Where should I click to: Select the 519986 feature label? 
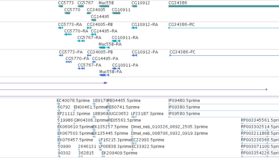click(65, 120)
